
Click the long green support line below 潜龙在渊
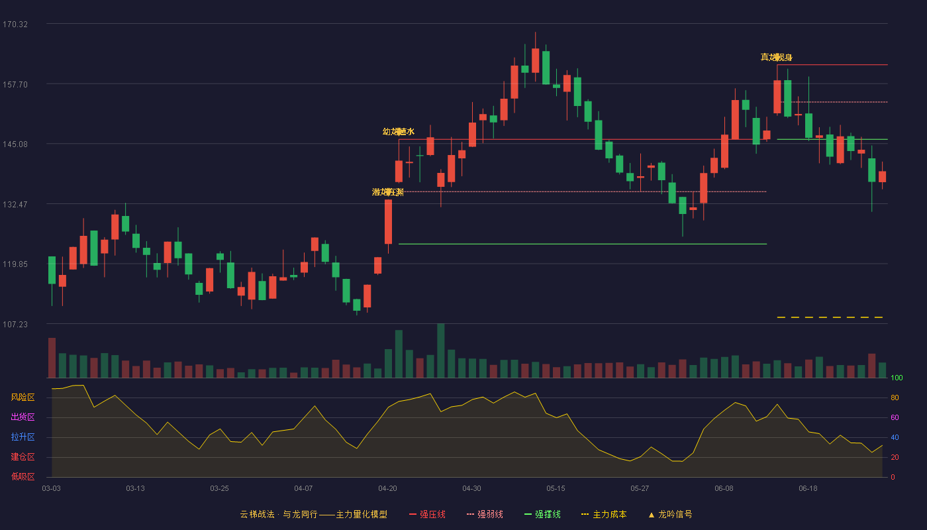[583, 244]
